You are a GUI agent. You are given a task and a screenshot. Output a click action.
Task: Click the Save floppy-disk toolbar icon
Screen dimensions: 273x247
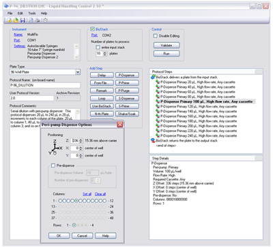click(23, 20)
